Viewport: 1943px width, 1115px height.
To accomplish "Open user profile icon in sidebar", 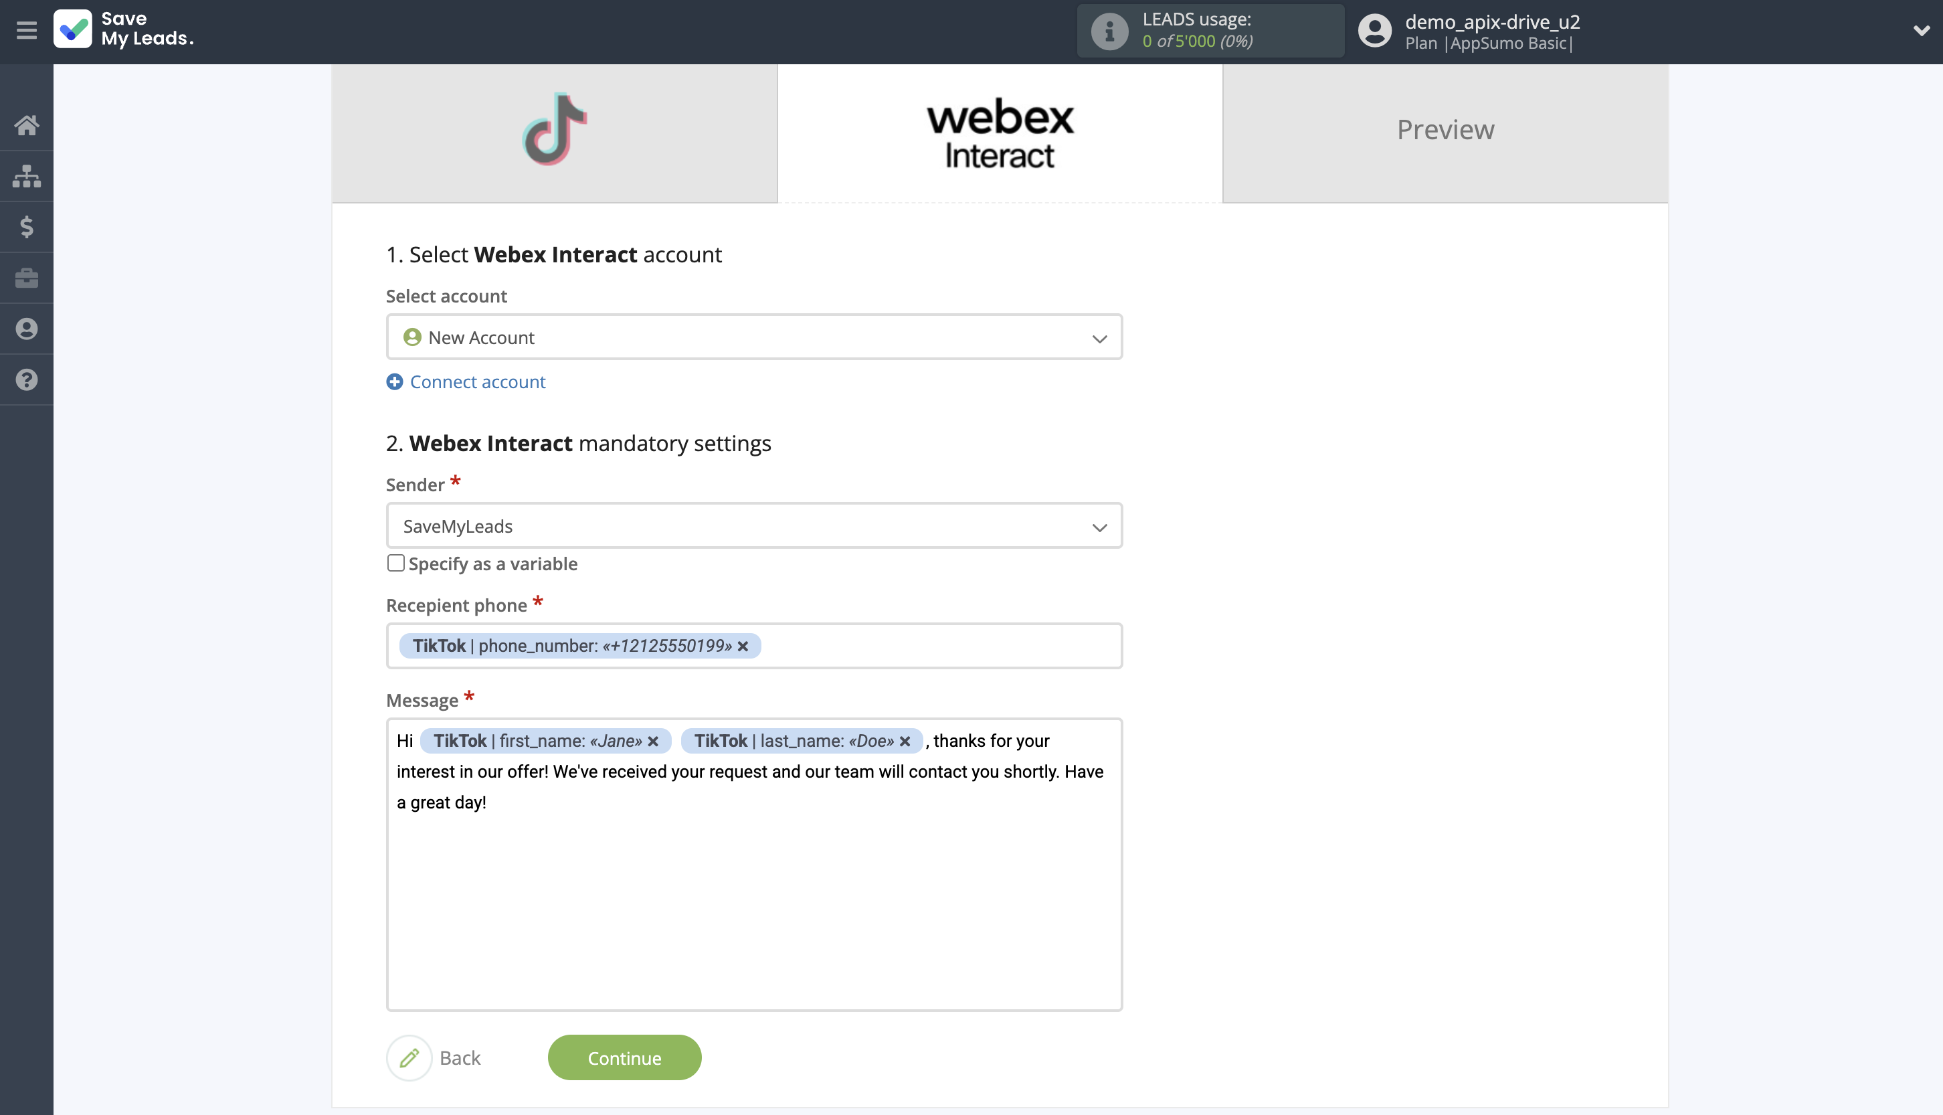I will pyautogui.click(x=26, y=329).
